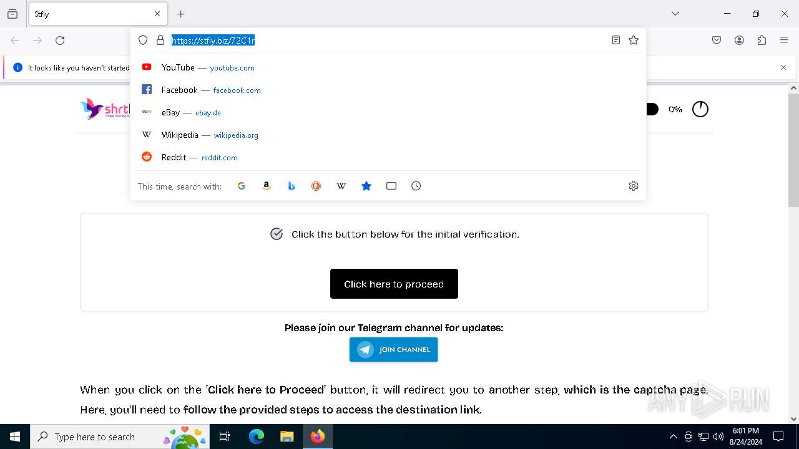Search with DuckDuckGo engine icon
The height and width of the screenshot is (449, 799).
[x=316, y=186]
